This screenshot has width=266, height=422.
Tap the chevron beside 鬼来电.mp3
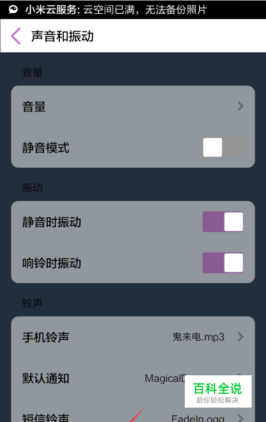[x=241, y=337]
